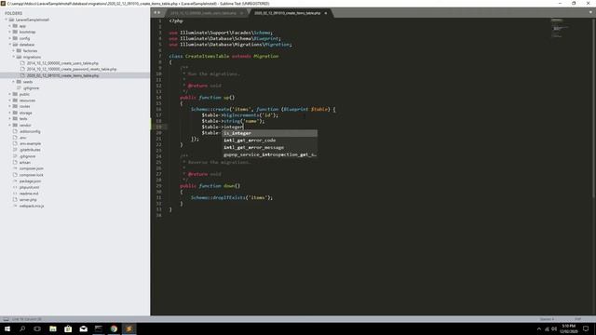Expand the public folder arrow
This screenshot has height=335, width=596.
10,94
